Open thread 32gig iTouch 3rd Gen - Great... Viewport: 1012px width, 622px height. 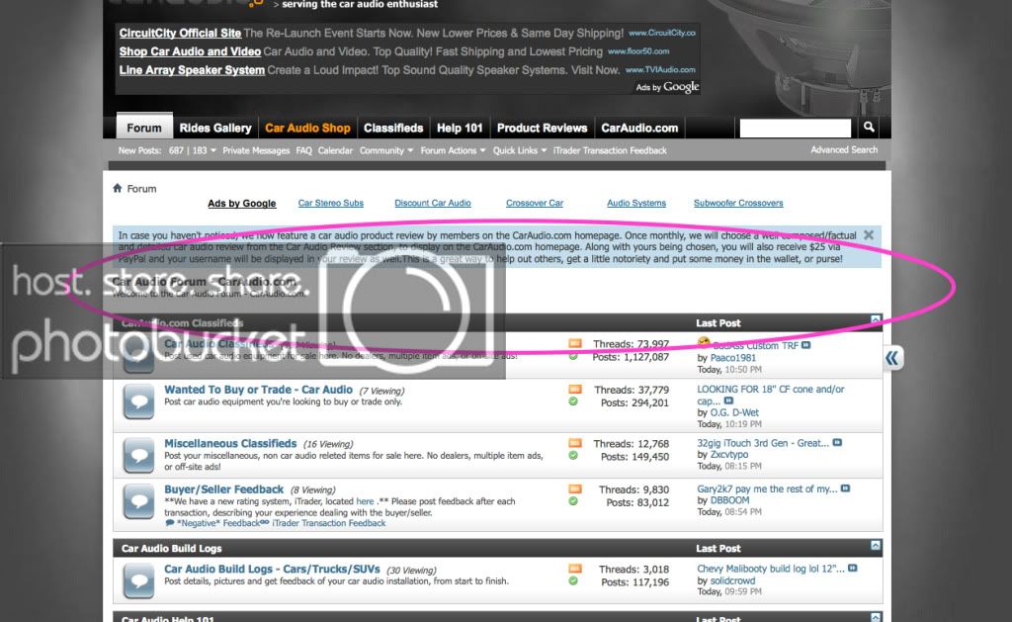coord(763,443)
